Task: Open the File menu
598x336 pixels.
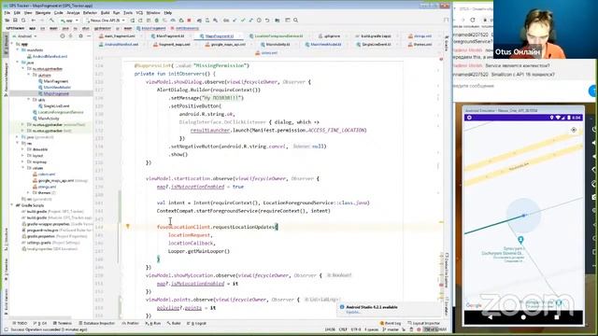Action: point(7,13)
